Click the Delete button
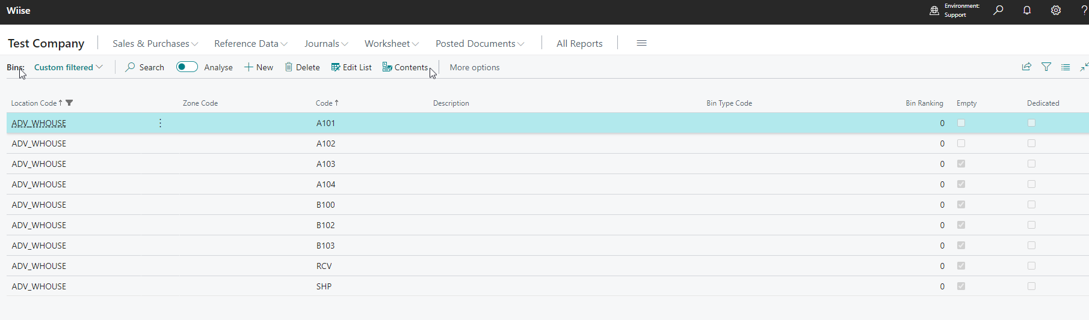 (x=302, y=67)
